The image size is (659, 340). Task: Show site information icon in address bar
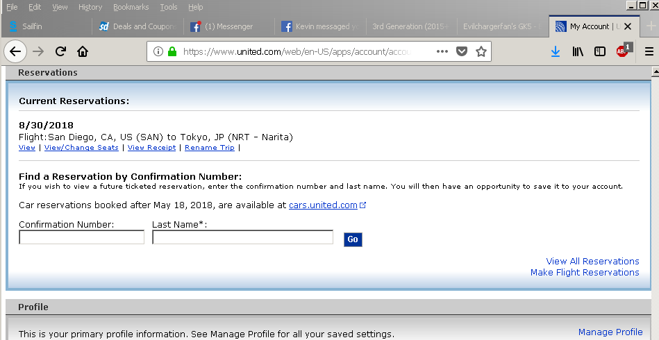pos(158,51)
